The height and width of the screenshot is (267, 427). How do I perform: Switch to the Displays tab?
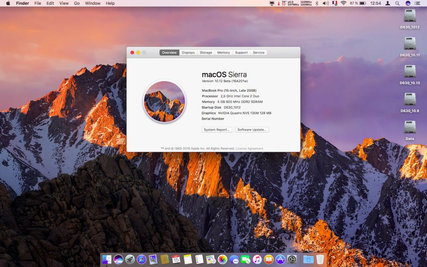188,52
